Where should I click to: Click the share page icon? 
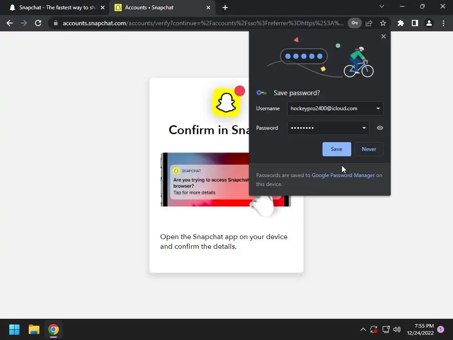coord(369,23)
